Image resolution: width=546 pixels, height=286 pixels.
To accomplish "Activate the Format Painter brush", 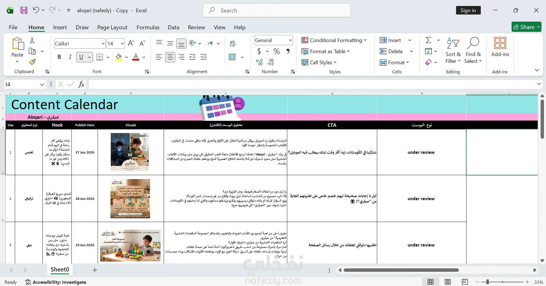I will click(x=32, y=62).
